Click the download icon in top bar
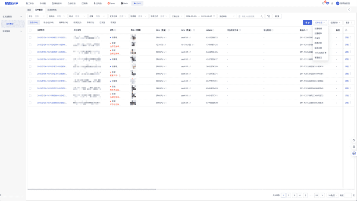 coord(332,3)
